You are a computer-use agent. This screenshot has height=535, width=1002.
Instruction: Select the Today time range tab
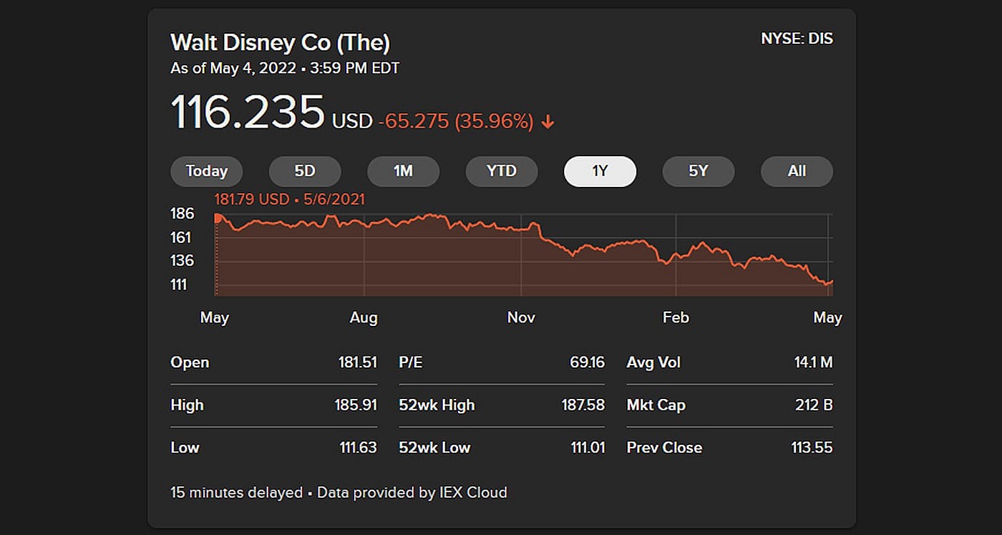click(x=206, y=171)
